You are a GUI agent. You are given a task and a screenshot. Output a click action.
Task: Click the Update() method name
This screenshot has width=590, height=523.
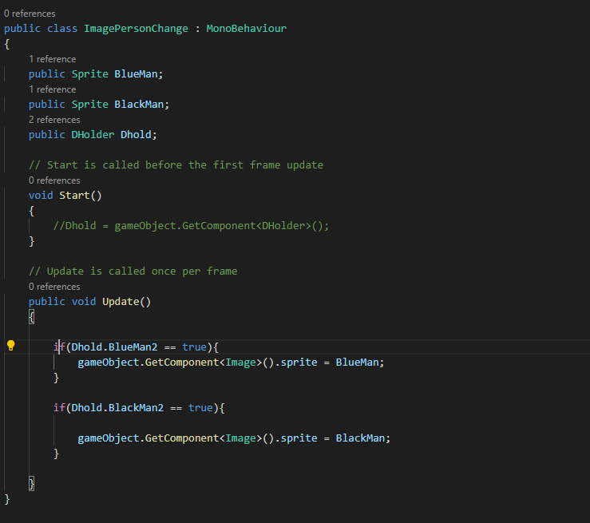coord(121,301)
